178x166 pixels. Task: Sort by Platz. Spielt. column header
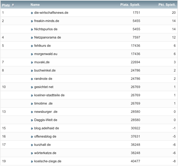tap(130, 5)
